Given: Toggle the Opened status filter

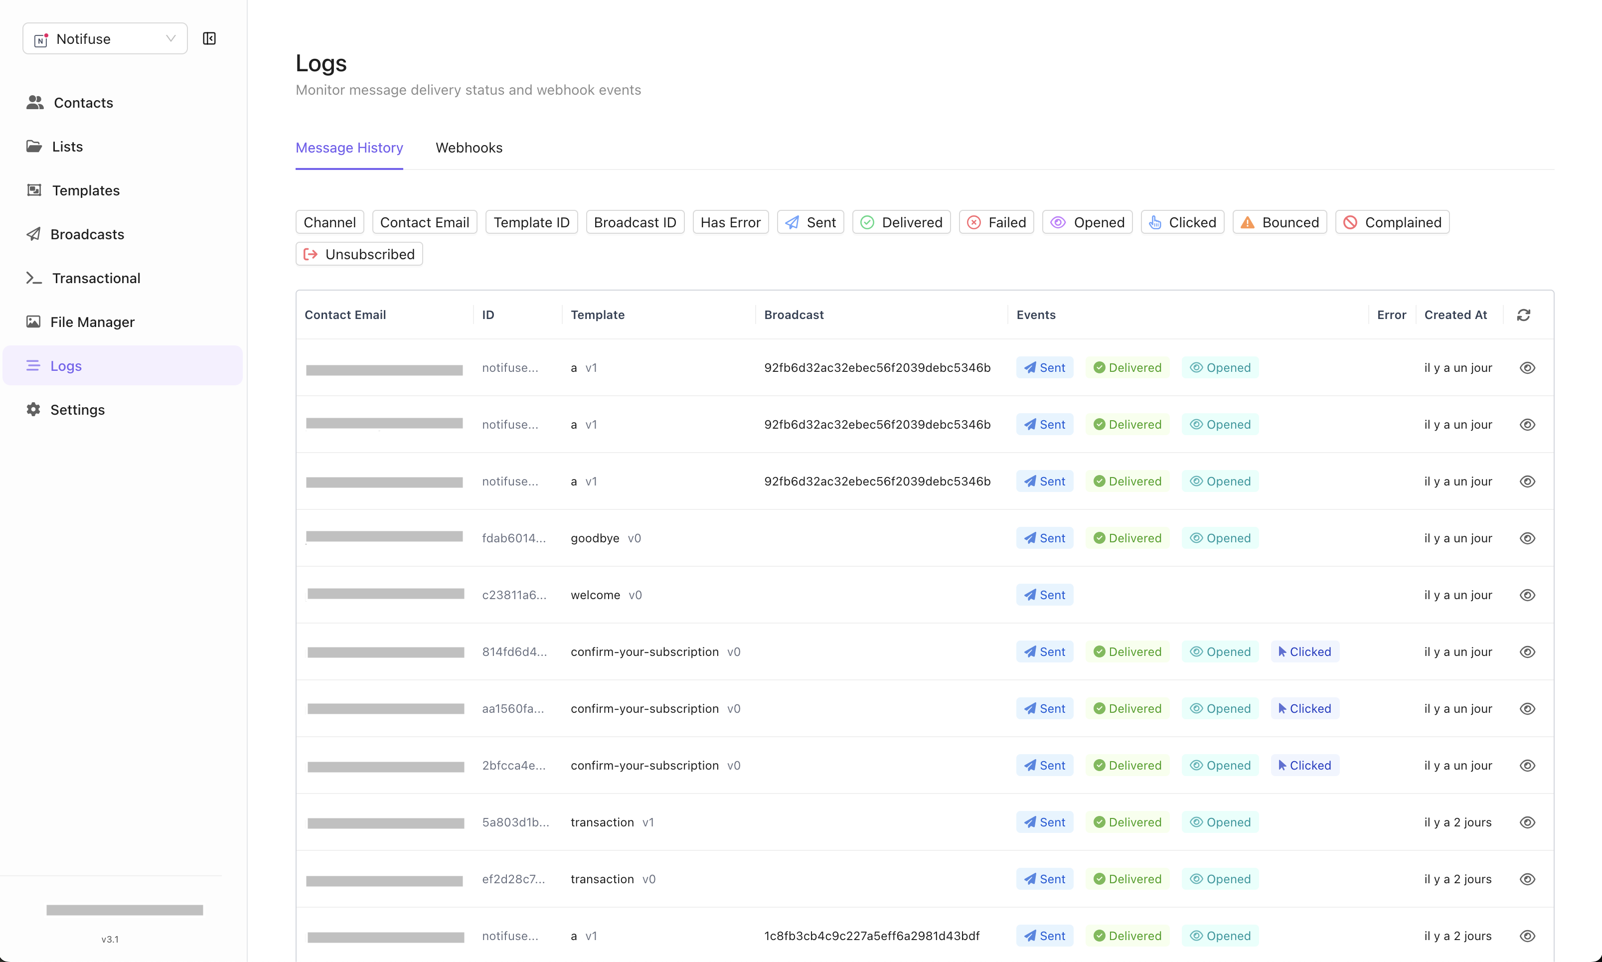Looking at the screenshot, I should coord(1088,222).
